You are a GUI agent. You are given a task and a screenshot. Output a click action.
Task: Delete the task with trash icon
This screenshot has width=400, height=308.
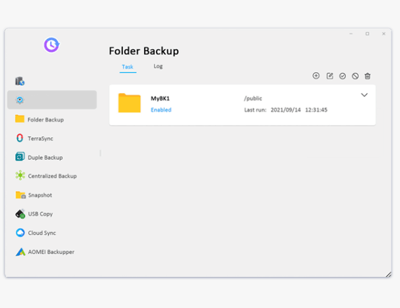click(368, 76)
